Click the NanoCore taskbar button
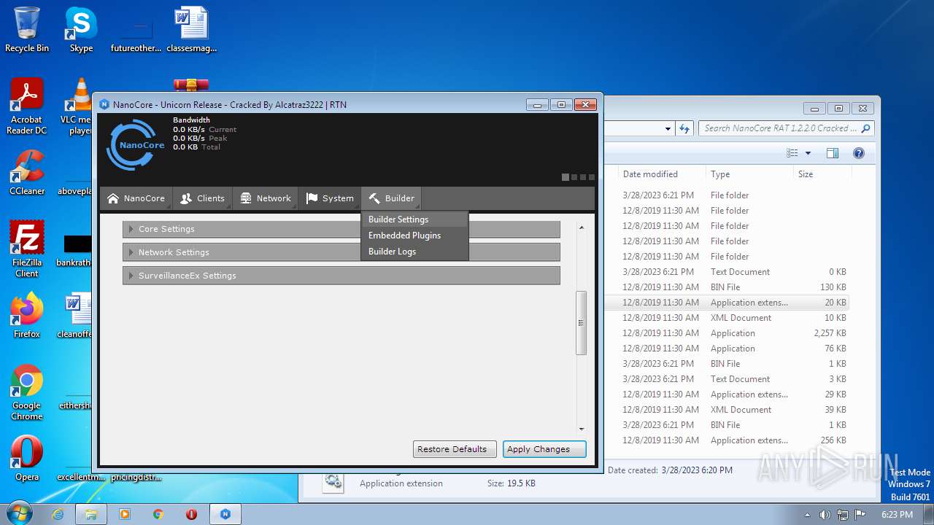The height and width of the screenshot is (525, 934). click(225, 514)
